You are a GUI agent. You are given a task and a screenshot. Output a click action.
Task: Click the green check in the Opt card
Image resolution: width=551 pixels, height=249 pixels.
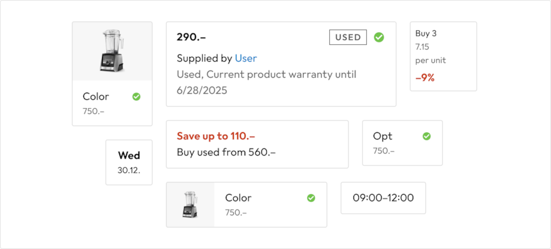coord(427,136)
